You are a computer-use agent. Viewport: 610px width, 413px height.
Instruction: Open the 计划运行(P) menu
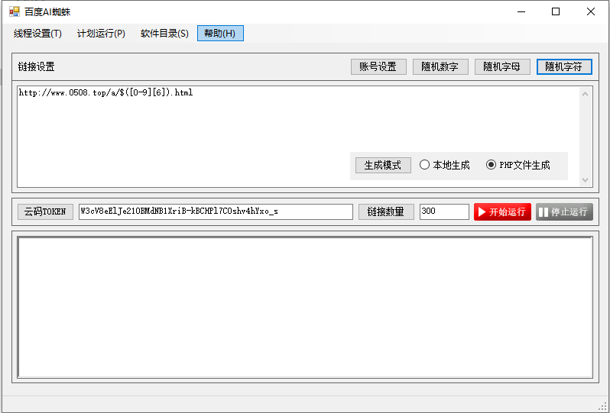coord(101,34)
